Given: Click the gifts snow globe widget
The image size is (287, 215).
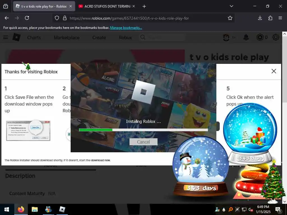Looking at the screenshot, I should coord(250,134).
